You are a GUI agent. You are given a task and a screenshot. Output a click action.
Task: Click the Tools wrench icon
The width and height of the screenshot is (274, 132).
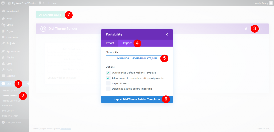coord(3,69)
